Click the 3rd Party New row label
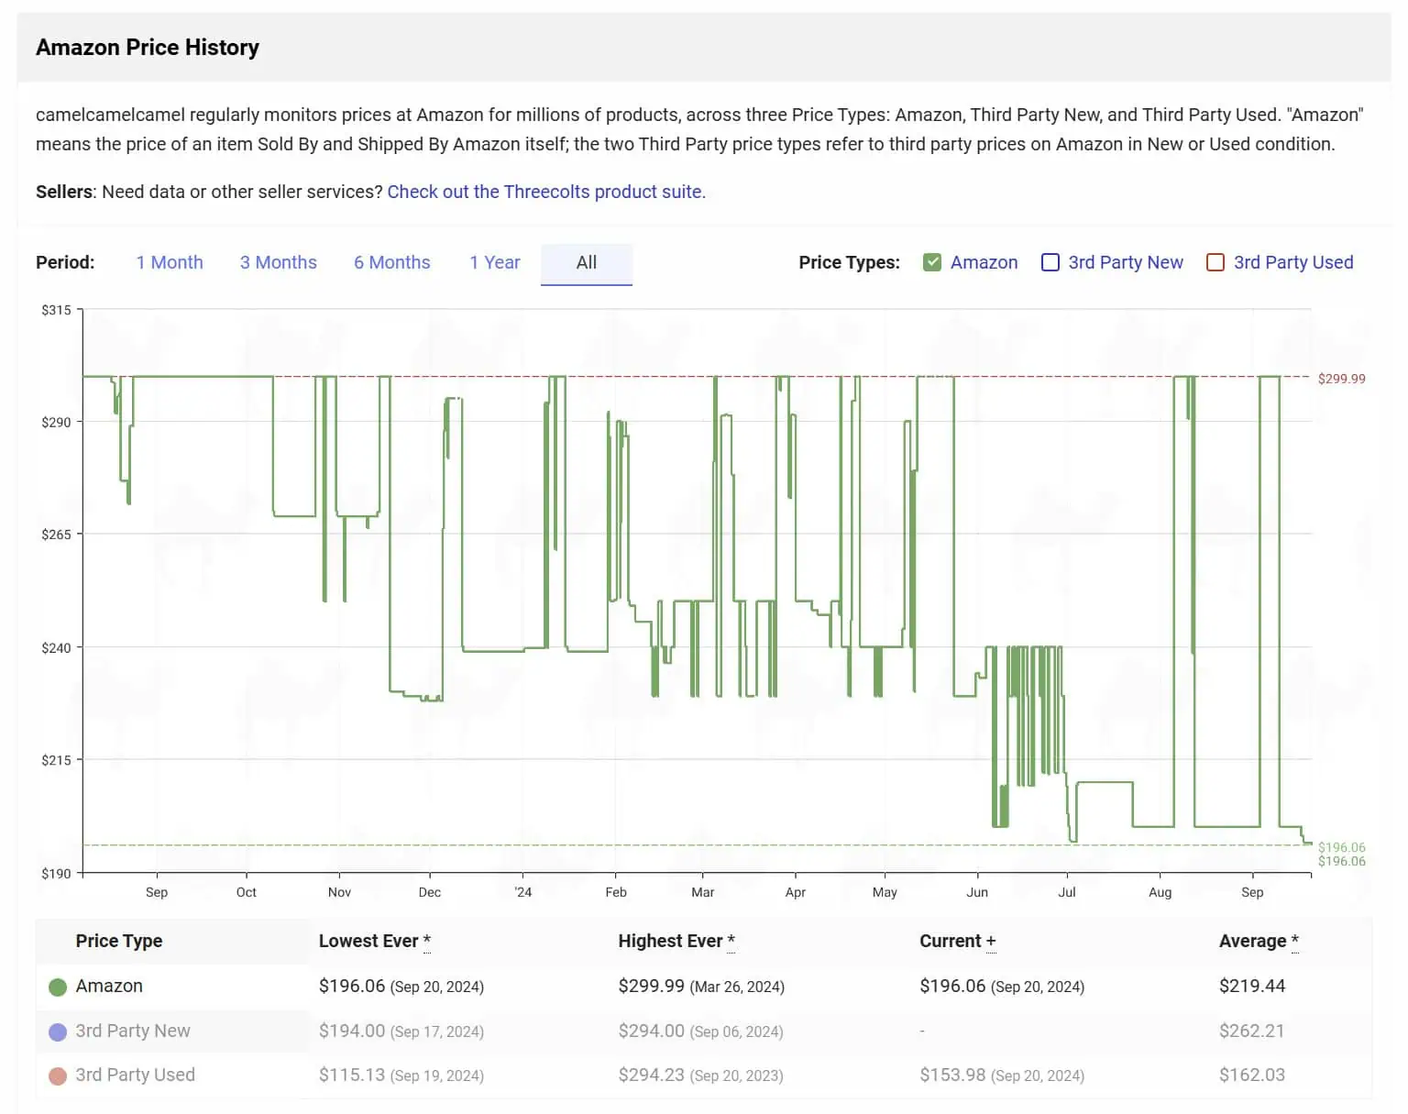 [133, 1031]
